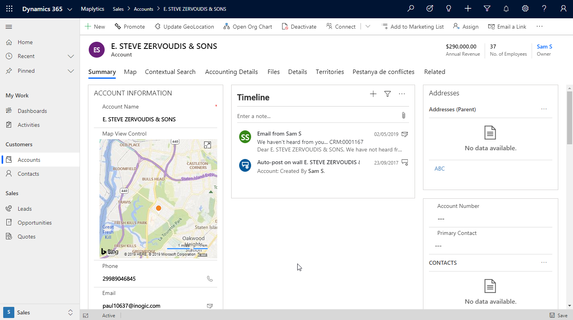The height and width of the screenshot is (320, 573).
Task: Switch to the Accounting Details tab
Action: pyautogui.click(x=232, y=72)
